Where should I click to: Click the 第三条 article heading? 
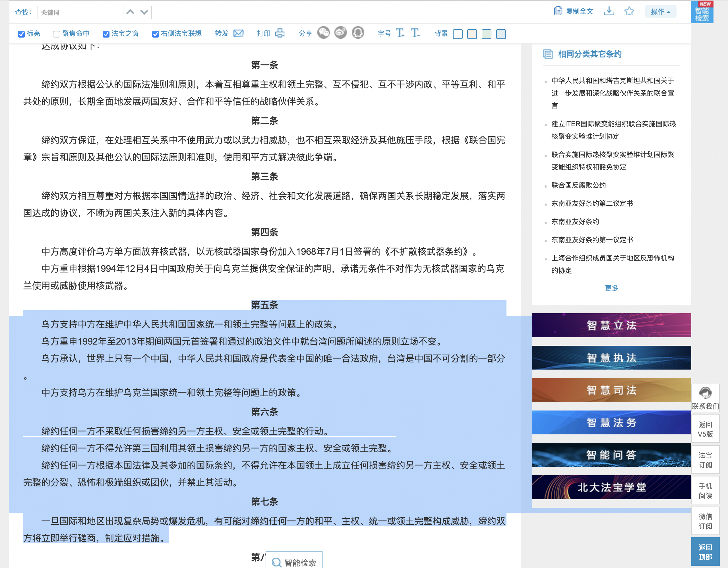(265, 177)
